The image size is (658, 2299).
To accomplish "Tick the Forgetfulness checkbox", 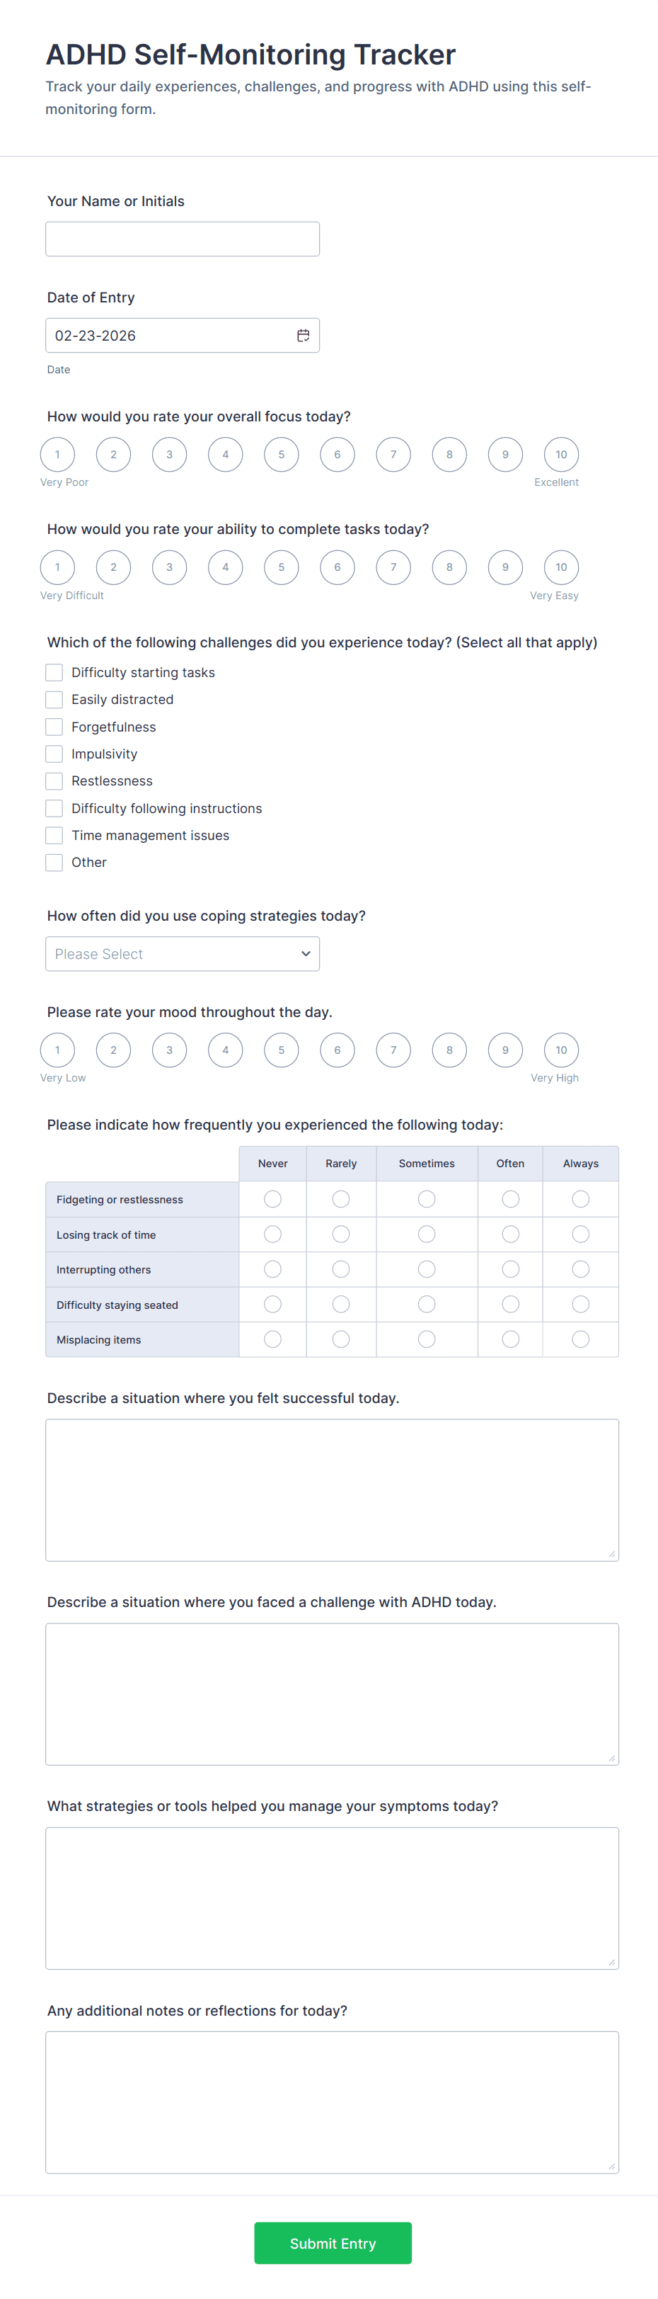I will 54,727.
